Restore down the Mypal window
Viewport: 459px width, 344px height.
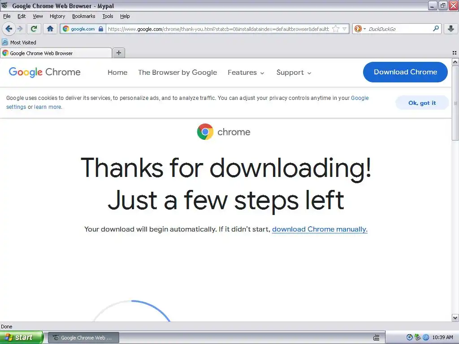coord(443,5)
